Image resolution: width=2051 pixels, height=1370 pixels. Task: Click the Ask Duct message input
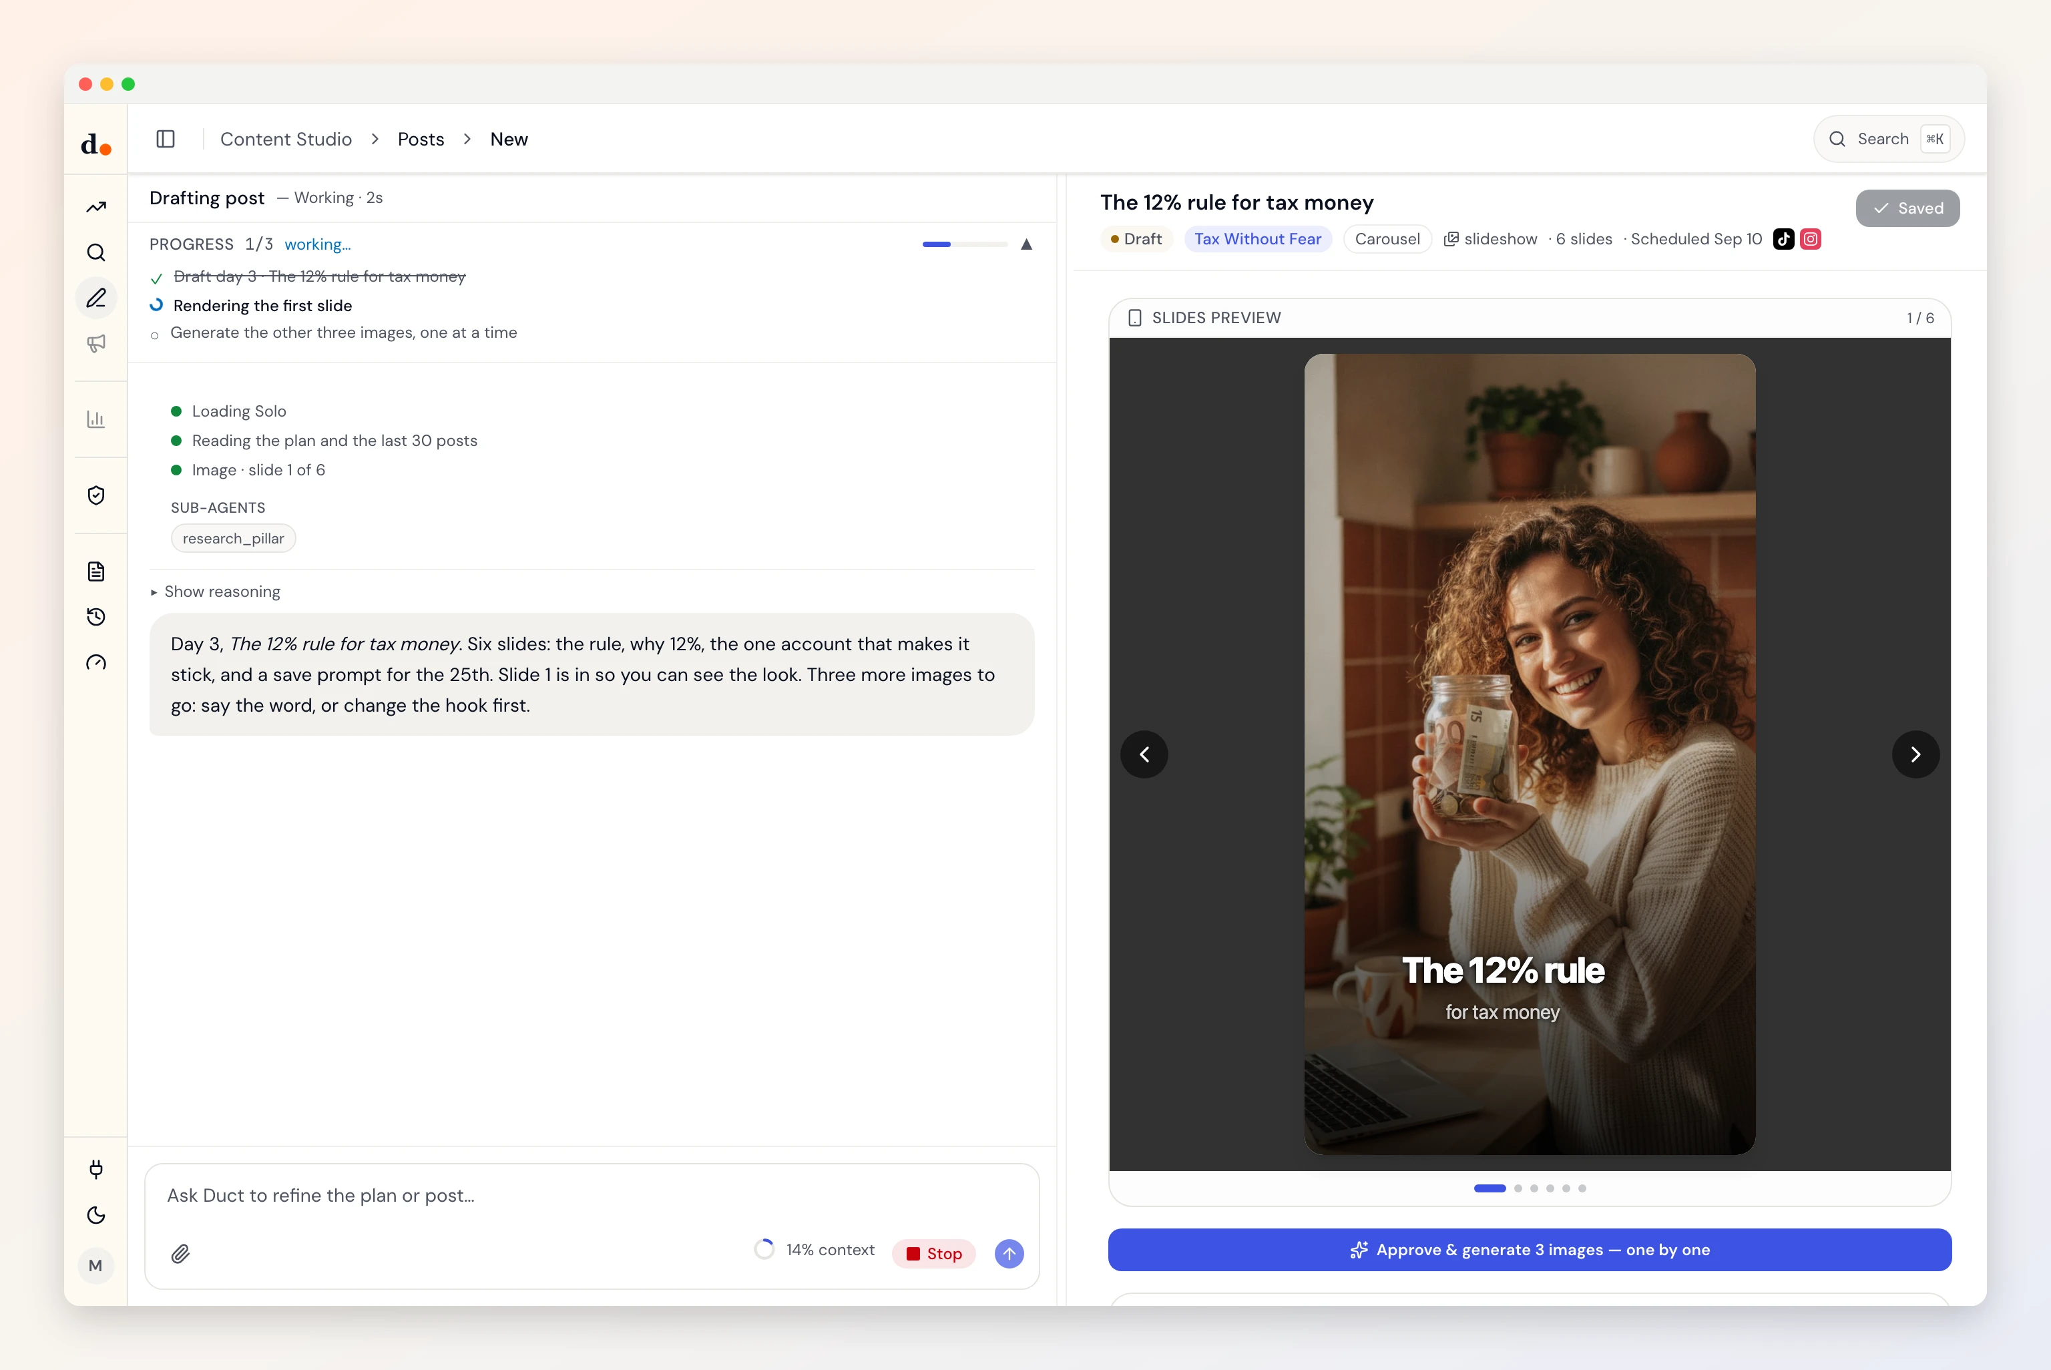click(x=592, y=1195)
